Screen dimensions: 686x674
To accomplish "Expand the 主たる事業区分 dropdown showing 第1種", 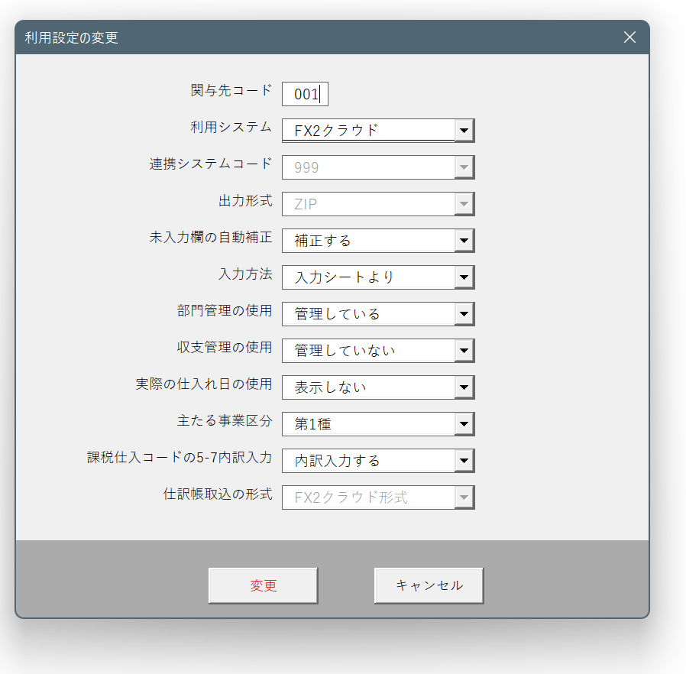I will coord(378,424).
